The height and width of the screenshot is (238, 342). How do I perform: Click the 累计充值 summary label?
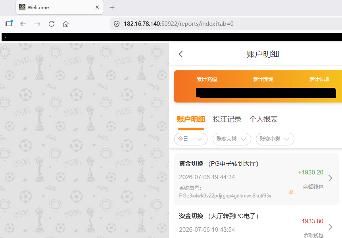207,79
